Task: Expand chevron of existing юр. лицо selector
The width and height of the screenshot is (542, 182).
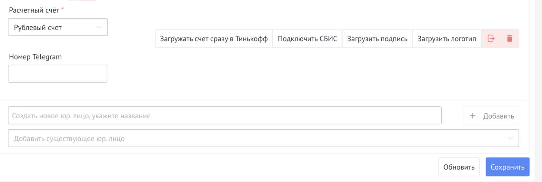Action: [510, 138]
